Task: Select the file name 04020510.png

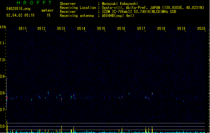Action: click(x=18, y=9)
